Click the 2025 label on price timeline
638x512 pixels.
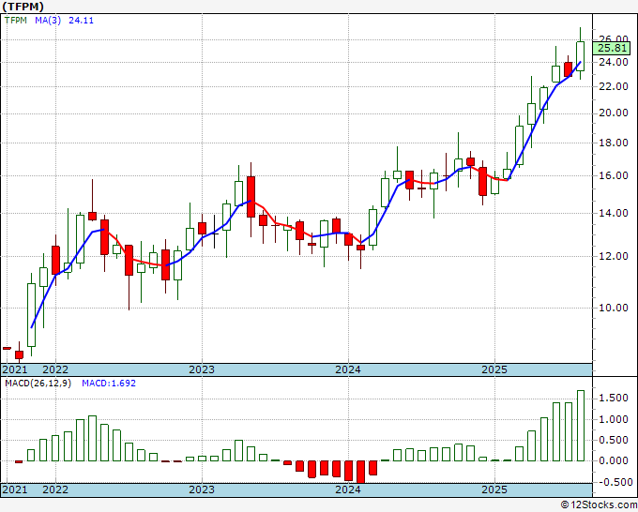coord(494,369)
